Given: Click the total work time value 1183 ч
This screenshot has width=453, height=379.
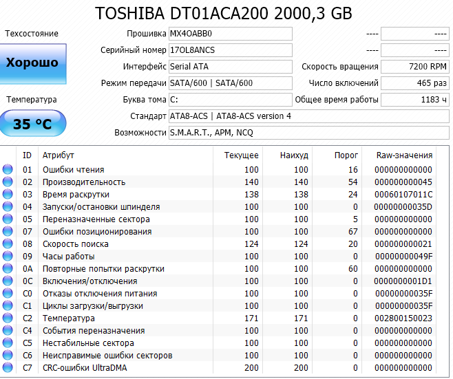Looking at the screenshot, I should (415, 100).
